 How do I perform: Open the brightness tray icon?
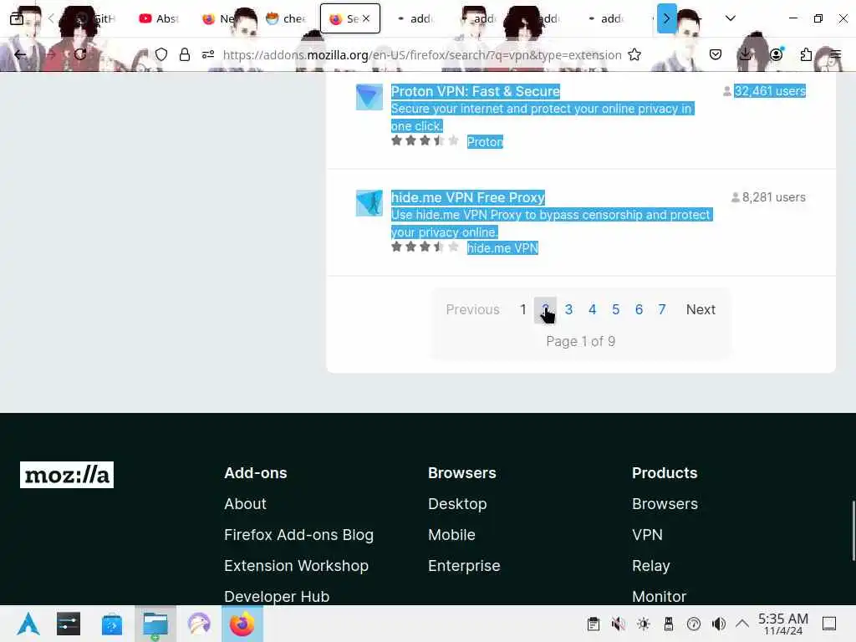[643, 624]
